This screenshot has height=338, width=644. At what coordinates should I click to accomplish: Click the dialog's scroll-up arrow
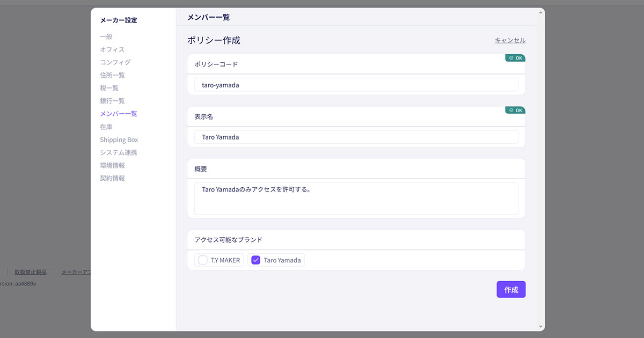(x=541, y=12)
